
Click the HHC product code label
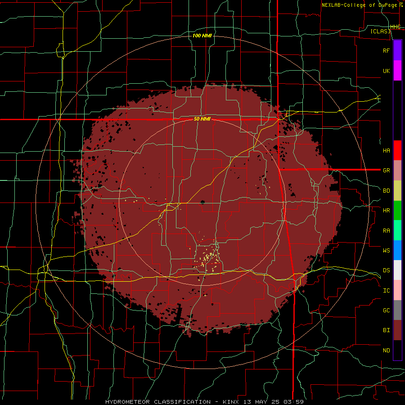[x=396, y=27]
